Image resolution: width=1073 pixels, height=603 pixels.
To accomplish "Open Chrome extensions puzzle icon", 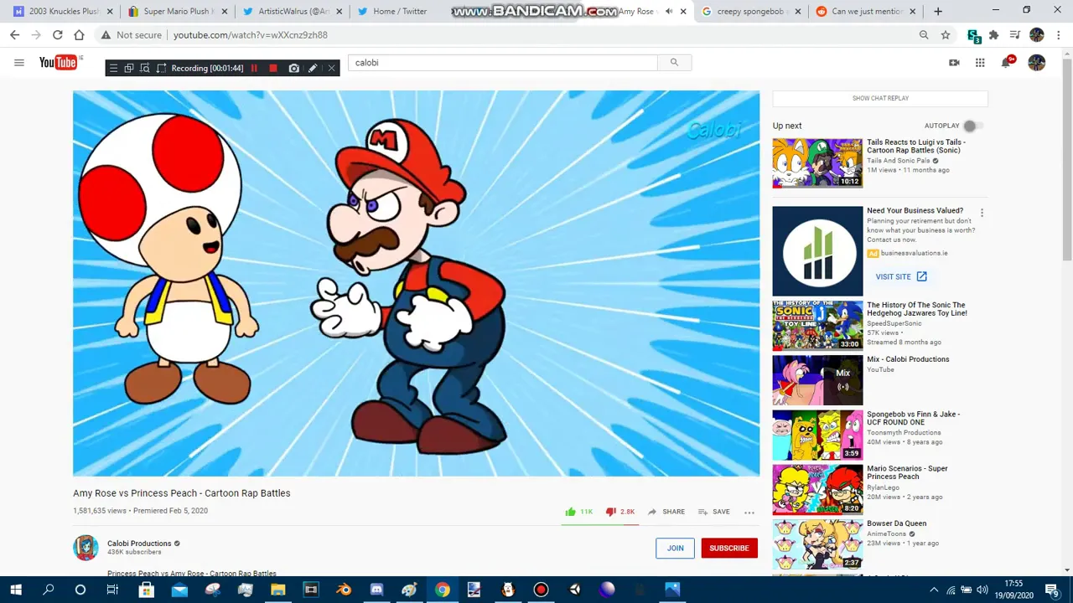I will click(x=993, y=35).
